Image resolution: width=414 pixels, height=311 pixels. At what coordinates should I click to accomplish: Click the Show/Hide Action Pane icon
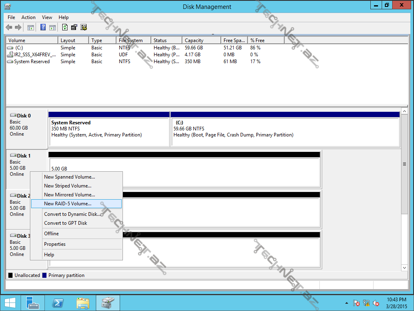[x=53, y=28]
